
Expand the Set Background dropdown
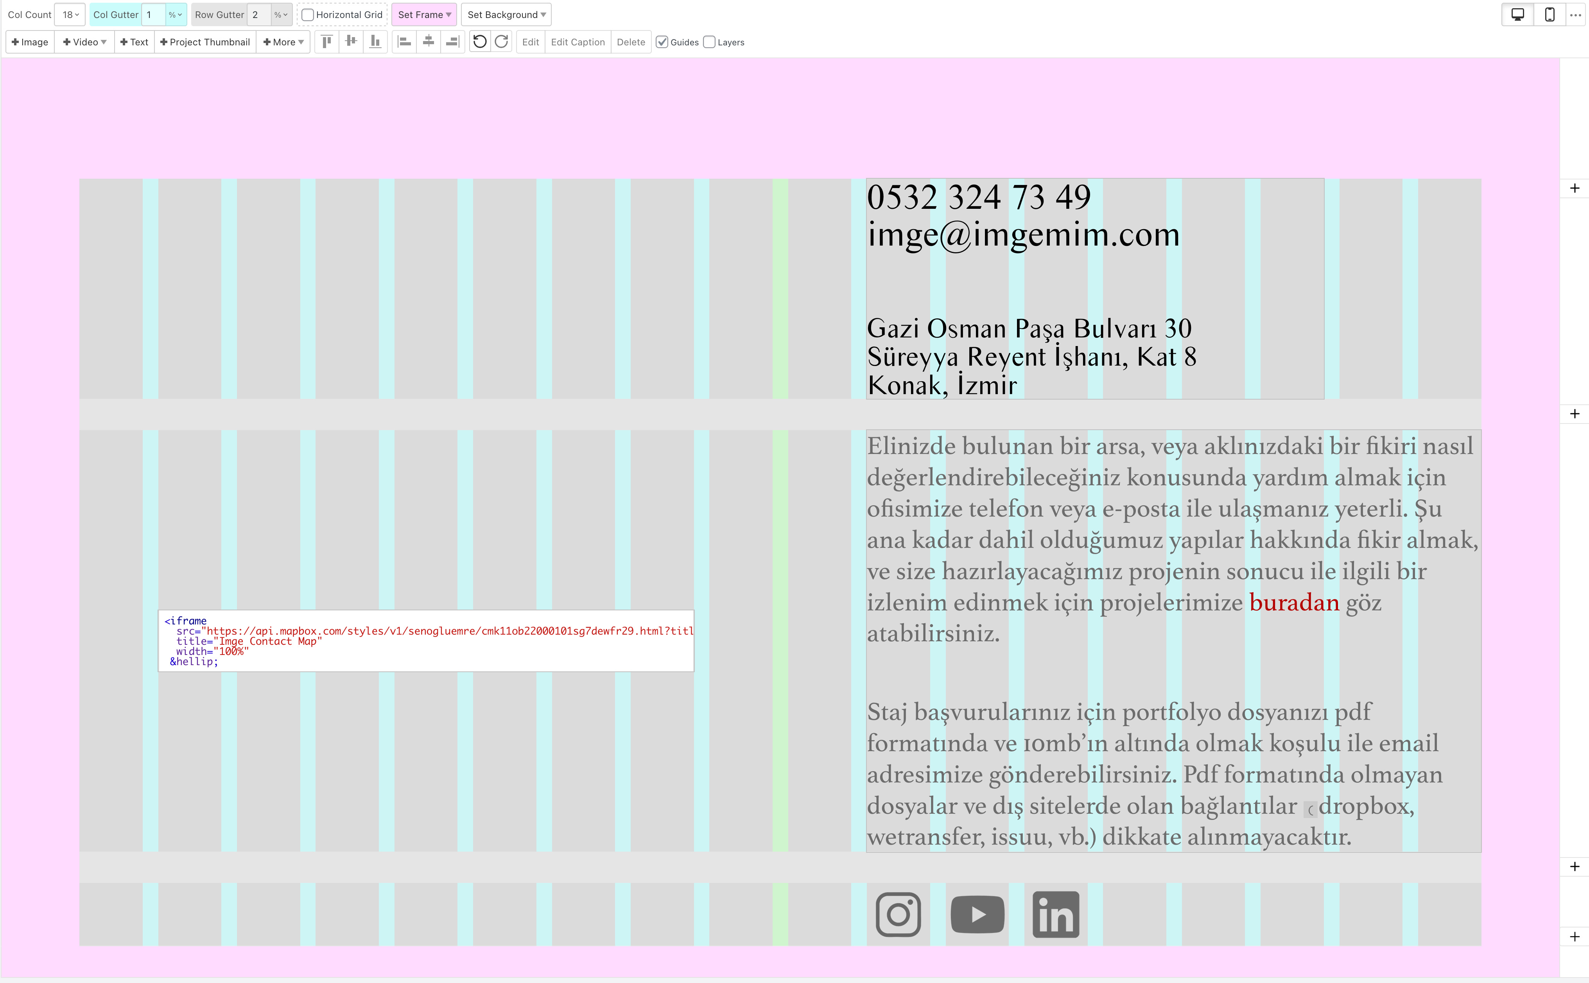click(x=506, y=14)
